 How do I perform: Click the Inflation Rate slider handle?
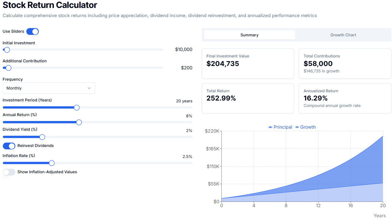[51, 163]
